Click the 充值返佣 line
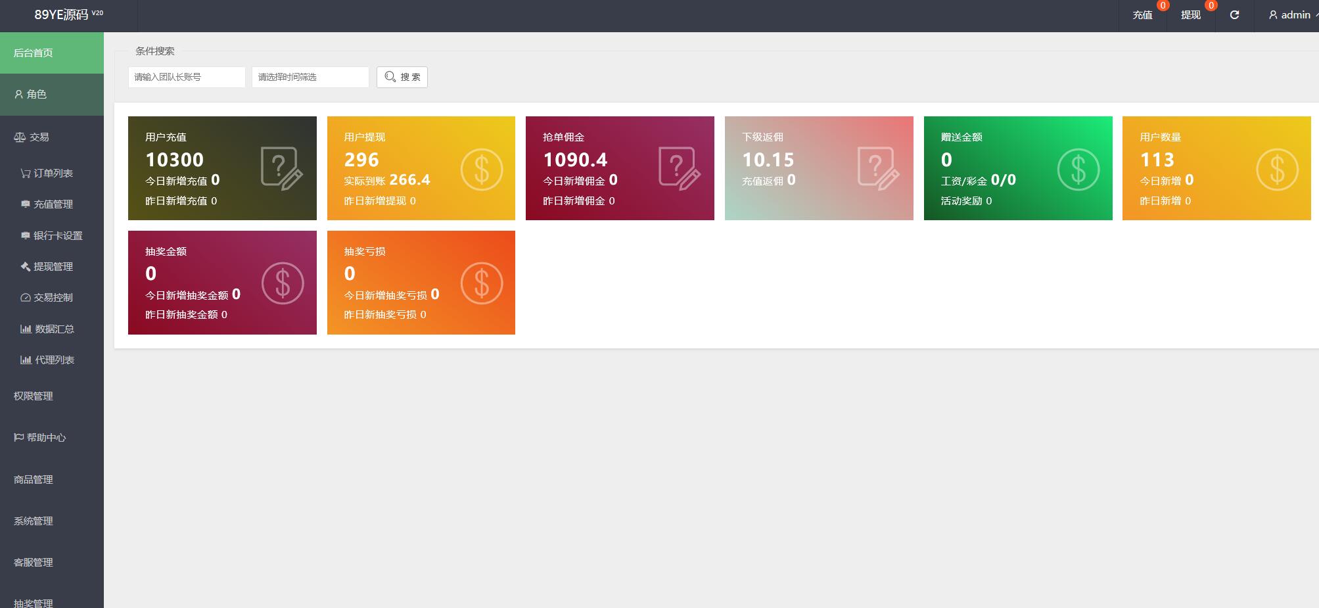The height and width of the screenshot is (608, 1319). (x=769, y=180)
